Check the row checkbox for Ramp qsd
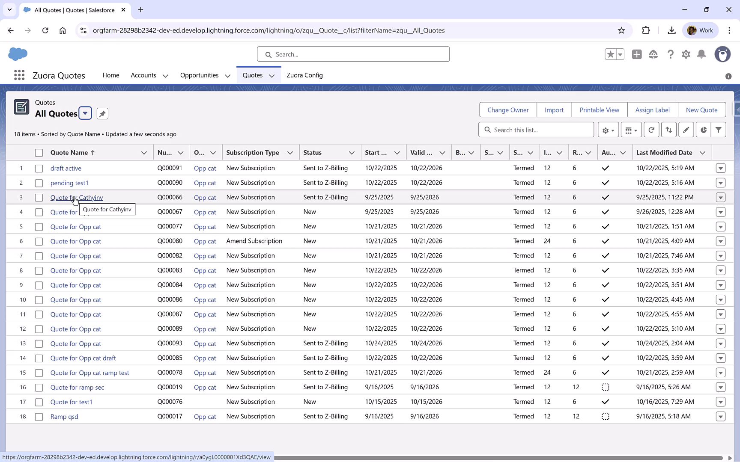This screenshot has height=462, width=740. pos(39,416)
